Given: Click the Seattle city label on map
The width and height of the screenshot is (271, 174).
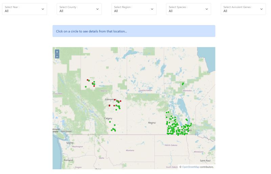Looking at the screenshot, I should point(70,143).
